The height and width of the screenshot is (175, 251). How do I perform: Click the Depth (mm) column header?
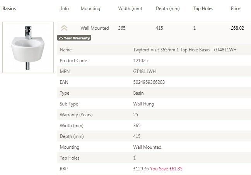click(167, 8)
